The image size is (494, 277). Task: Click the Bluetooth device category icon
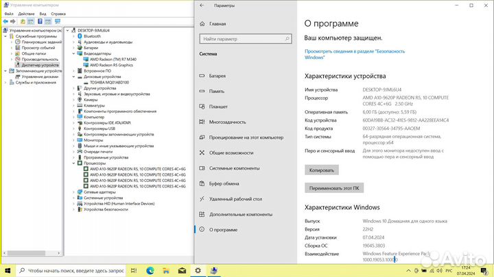[80, 36]
